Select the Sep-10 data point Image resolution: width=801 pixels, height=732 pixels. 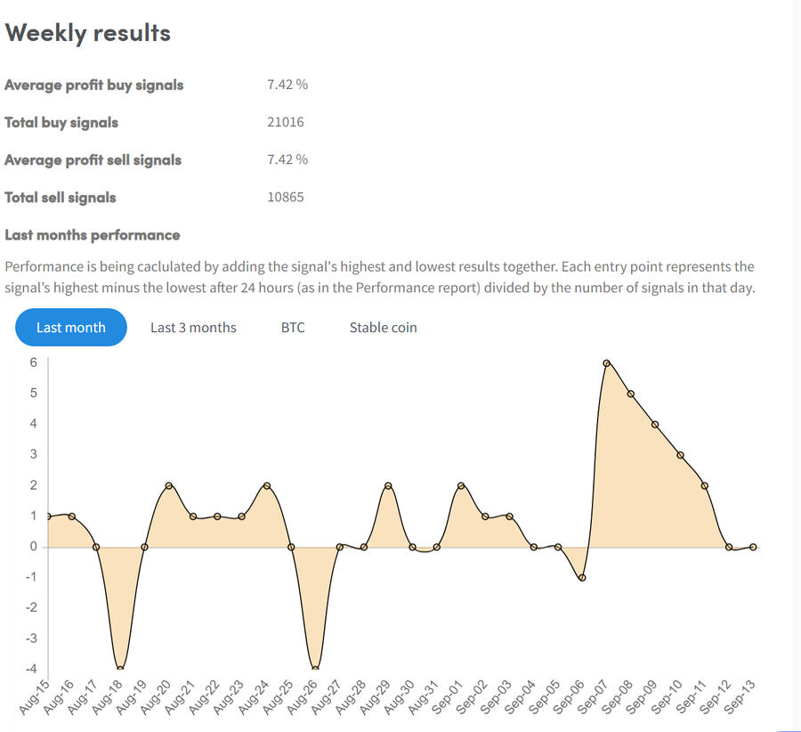[680, 455]
